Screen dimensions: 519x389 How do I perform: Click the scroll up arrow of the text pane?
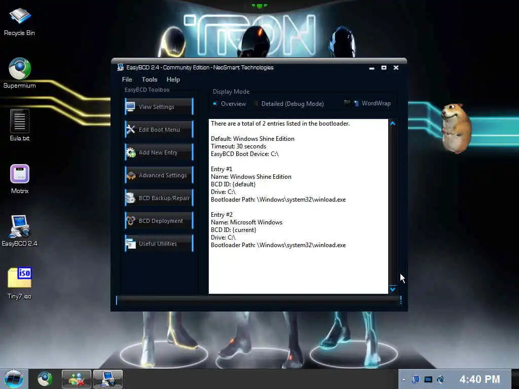click(x=393, y=124)
